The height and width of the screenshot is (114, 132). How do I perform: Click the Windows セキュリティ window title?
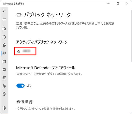pos(13,4)
